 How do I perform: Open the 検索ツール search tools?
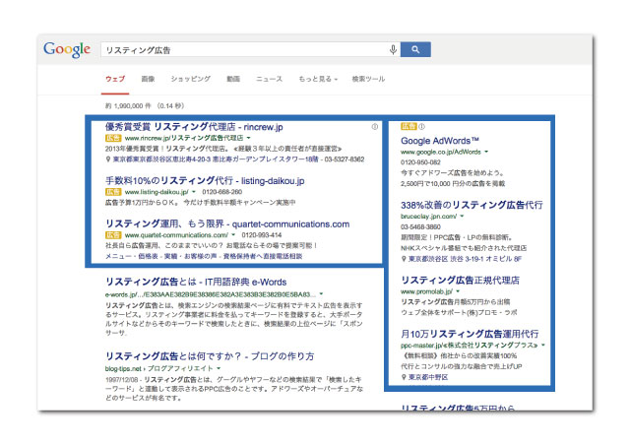coord(368,78)
